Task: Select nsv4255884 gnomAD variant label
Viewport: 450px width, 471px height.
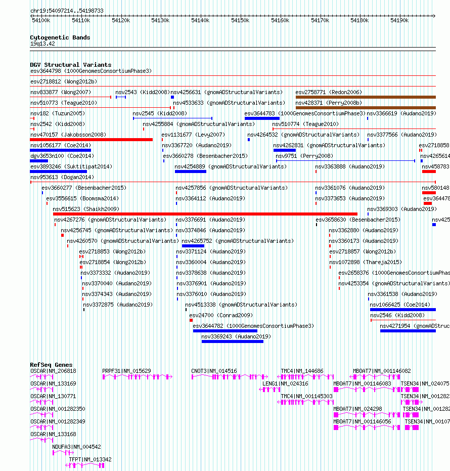Action: (x=199, y=124)
